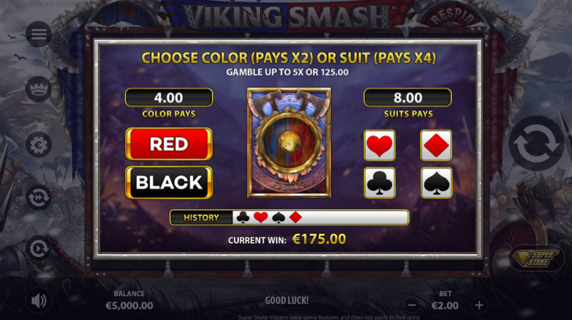Mute the game sound speaker icon
Screen dimensions: 572x320
[x=39, y=300]
